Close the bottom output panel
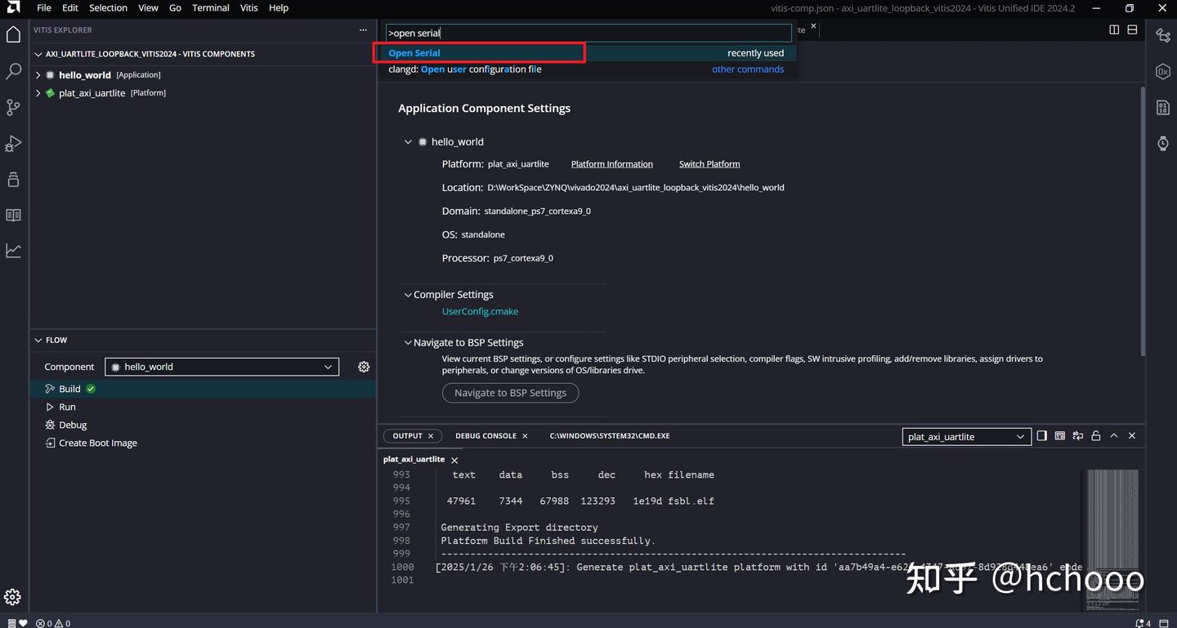This screenshot has height=628, width=1177. coord(1132,436)
